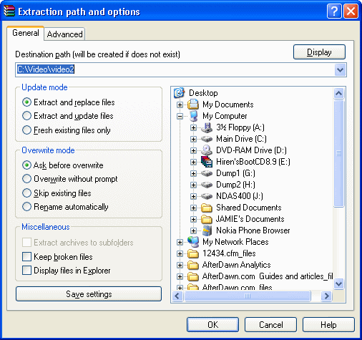Expand the My Network Places node
This screenshot has height=340, width=362.
click(x=180, y=242)
